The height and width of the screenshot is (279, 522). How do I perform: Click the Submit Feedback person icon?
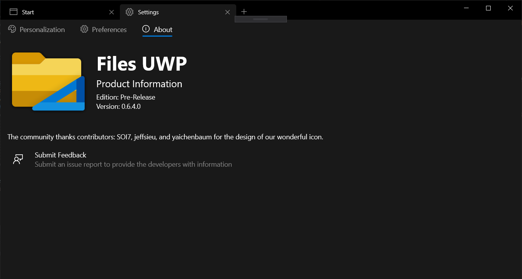tap(18, 160)
